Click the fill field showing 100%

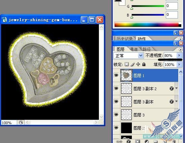click(x=170, y=64)
